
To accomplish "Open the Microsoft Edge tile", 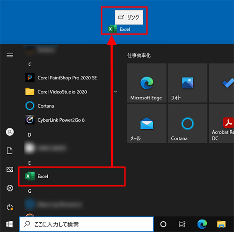I will coord(146,83).
